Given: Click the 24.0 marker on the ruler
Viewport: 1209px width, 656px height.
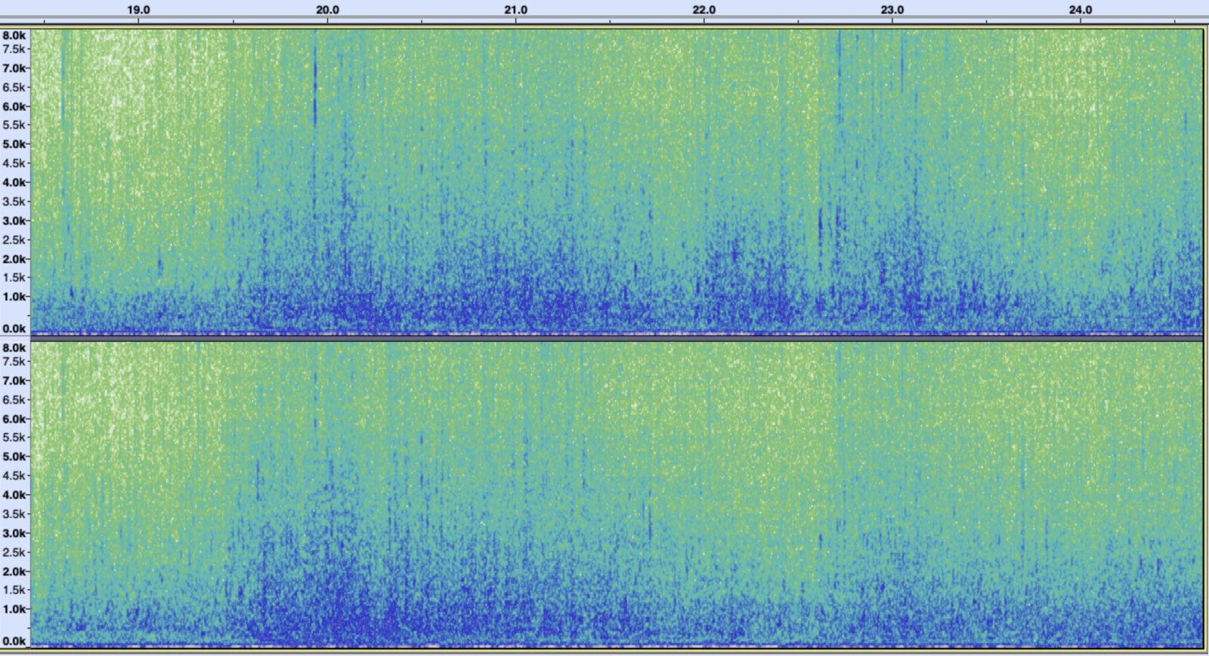Looking at the screenshot, I should 1081,10.
